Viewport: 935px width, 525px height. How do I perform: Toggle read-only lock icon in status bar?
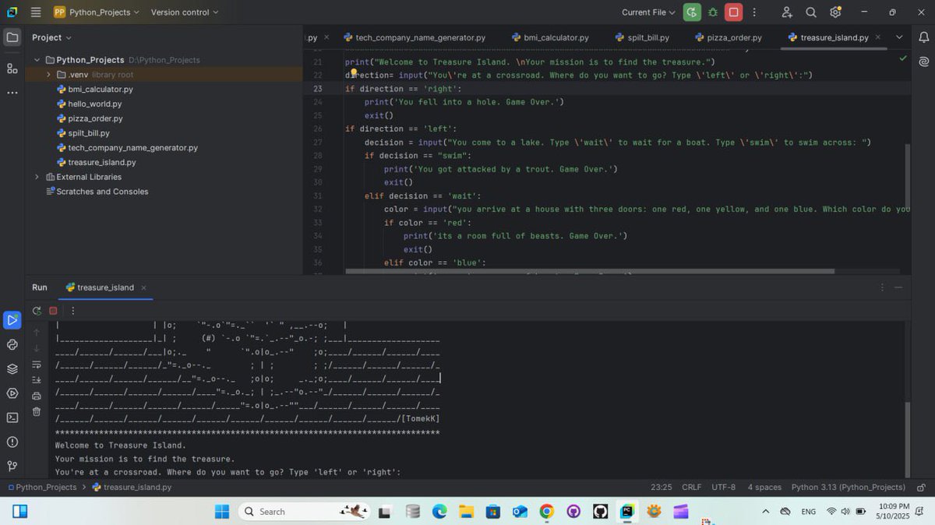pyautogui.click(x=921, y=488)
